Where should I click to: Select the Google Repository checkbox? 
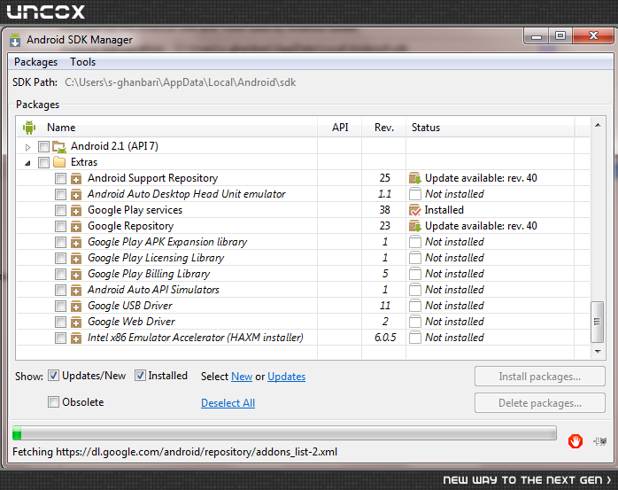click(x=60, y=226)
